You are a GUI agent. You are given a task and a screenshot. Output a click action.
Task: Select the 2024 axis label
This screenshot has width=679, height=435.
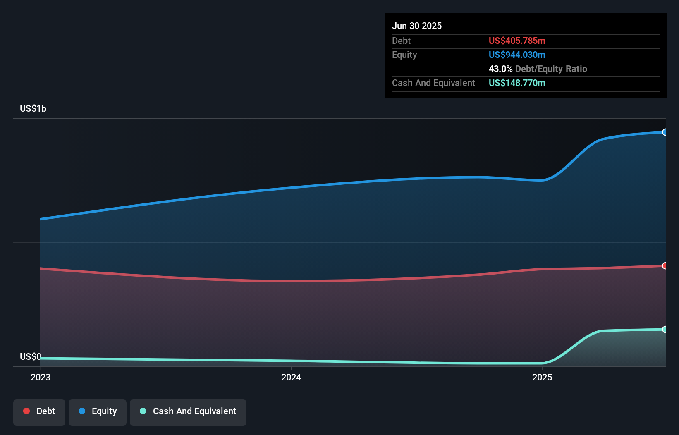(x=292, y=377)
